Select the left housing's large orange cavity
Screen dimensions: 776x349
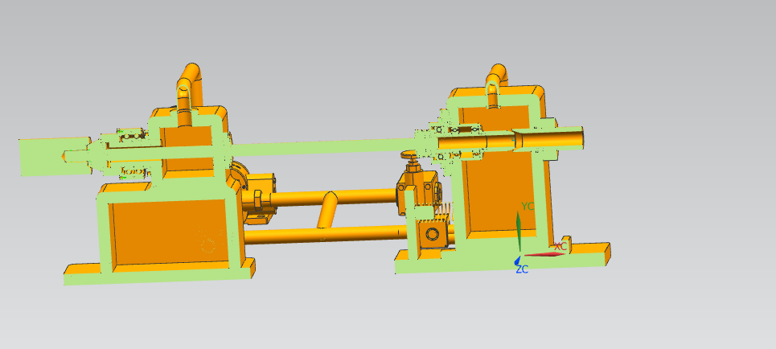169,234
